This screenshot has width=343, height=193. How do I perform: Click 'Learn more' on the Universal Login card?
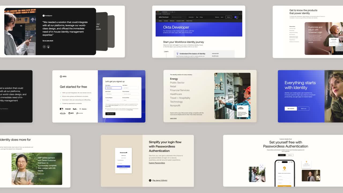tap(311, 42)
